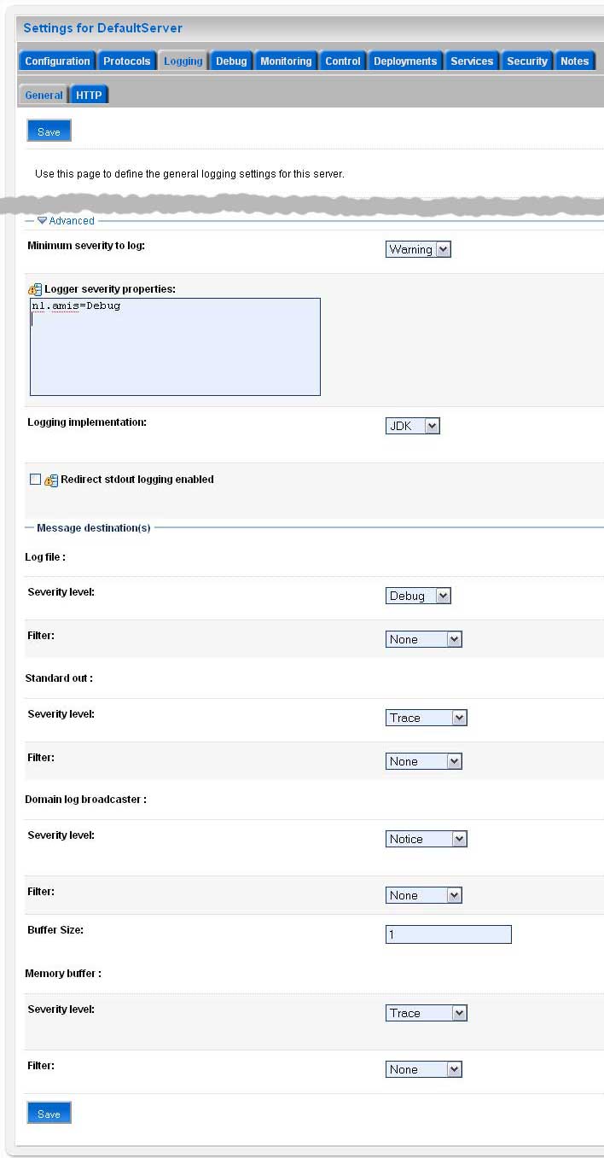This screenshot has width=604, height=1158.
Task: Open Log file filter dropdown
Action: [x=423, y=639]
